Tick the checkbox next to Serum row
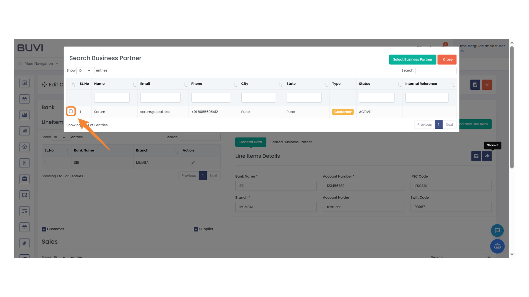Image resolution: width=529 pixels, height=297 pixels. pos(71,111)
